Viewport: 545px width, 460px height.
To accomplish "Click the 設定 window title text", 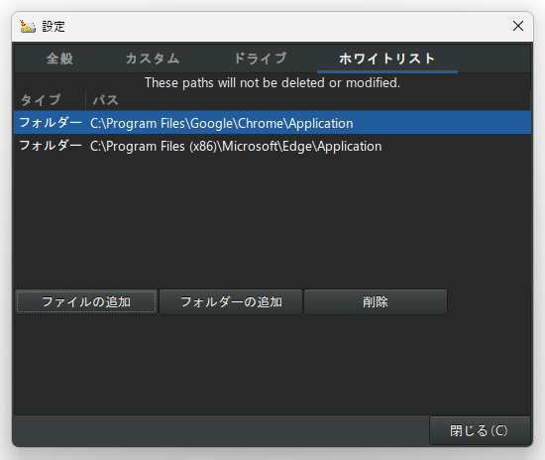I will pos(54,26).
